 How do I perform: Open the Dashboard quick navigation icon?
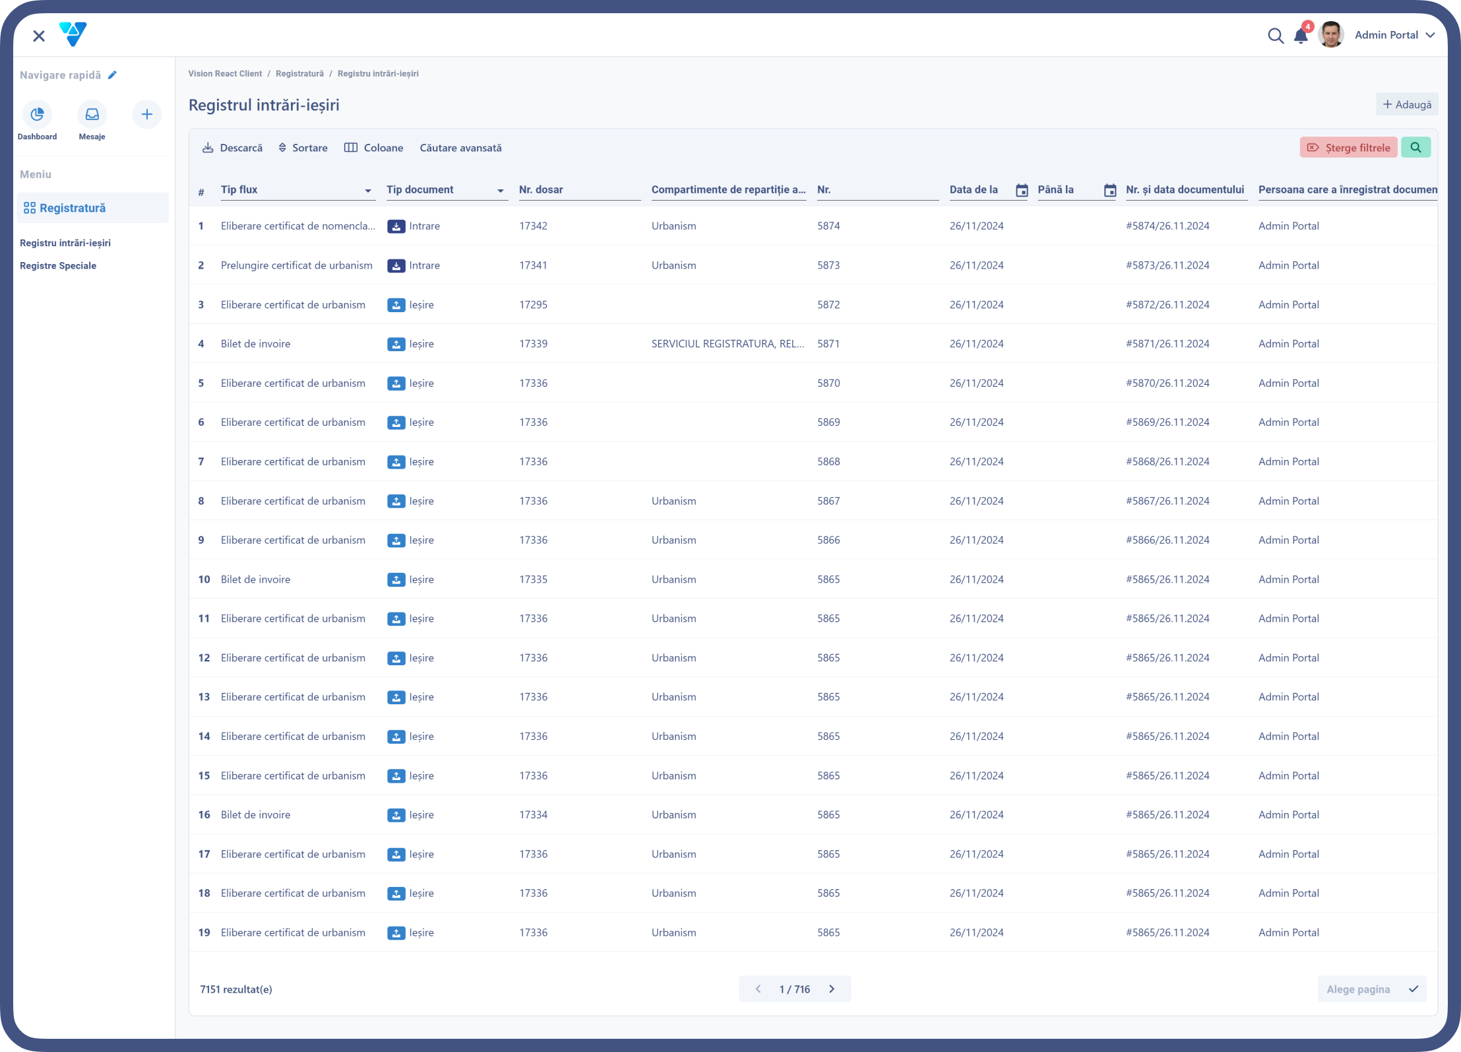click(x=37, y=115)
